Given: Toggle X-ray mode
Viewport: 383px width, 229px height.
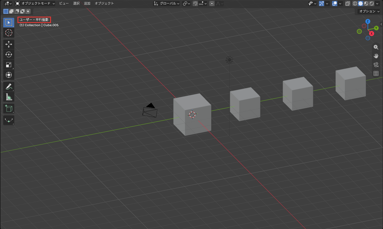Looking at the screenshot, I should coord(347,3).
